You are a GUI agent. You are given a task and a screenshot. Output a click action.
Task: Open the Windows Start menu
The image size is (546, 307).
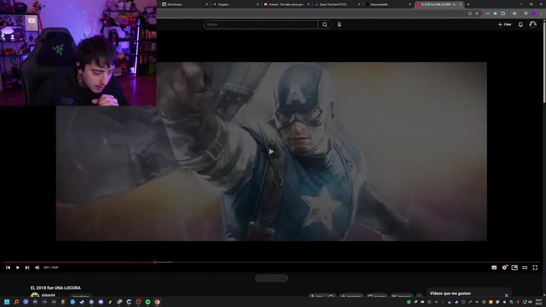(7, 302)
